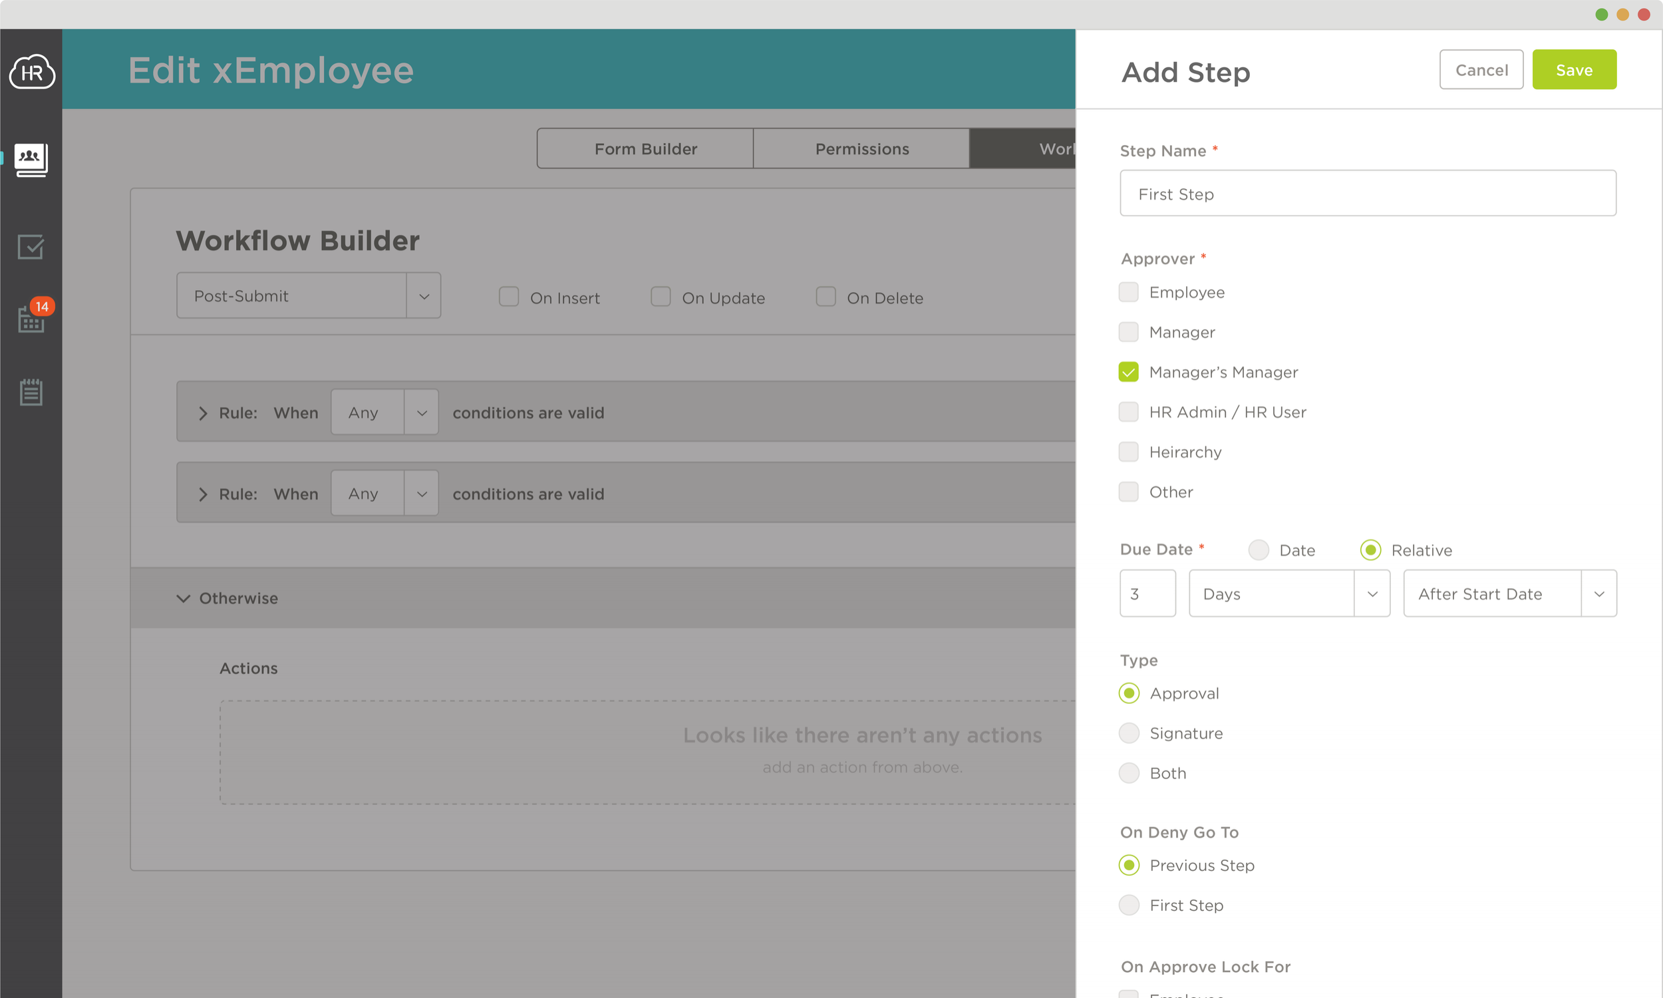This screenshot has width=1663, height=998.
Task: Switch to the Workflow tab
Action: [1023, 148]
